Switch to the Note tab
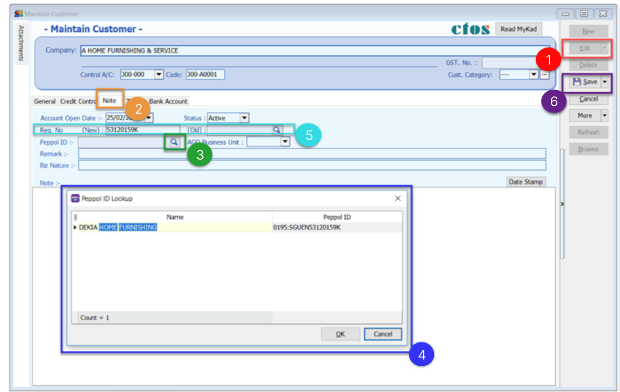 pyautogui.click(x=110, y=101)
